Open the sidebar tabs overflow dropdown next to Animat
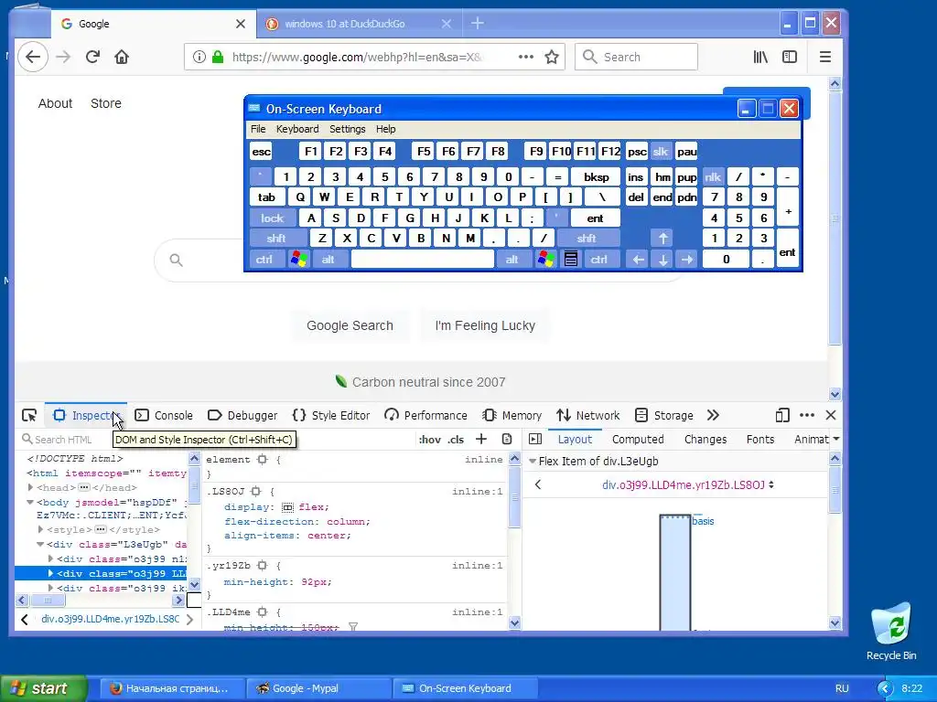937x702 pixels. point(836,439)
